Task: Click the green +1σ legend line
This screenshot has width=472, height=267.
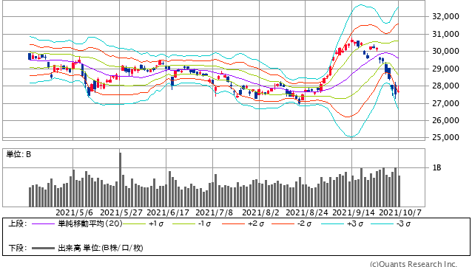Action: 134,223
